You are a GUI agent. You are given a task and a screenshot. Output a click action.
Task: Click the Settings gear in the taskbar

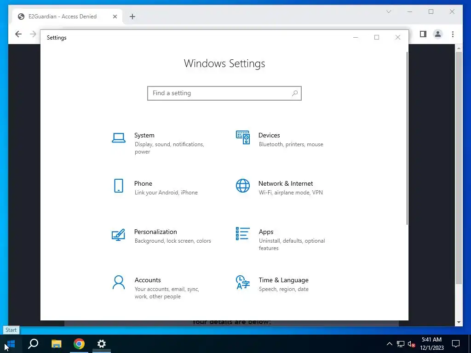[102, 344]
